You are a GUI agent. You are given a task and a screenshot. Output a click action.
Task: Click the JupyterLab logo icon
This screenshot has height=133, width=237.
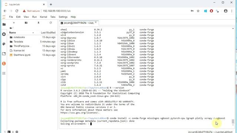[x=4, y=17]
